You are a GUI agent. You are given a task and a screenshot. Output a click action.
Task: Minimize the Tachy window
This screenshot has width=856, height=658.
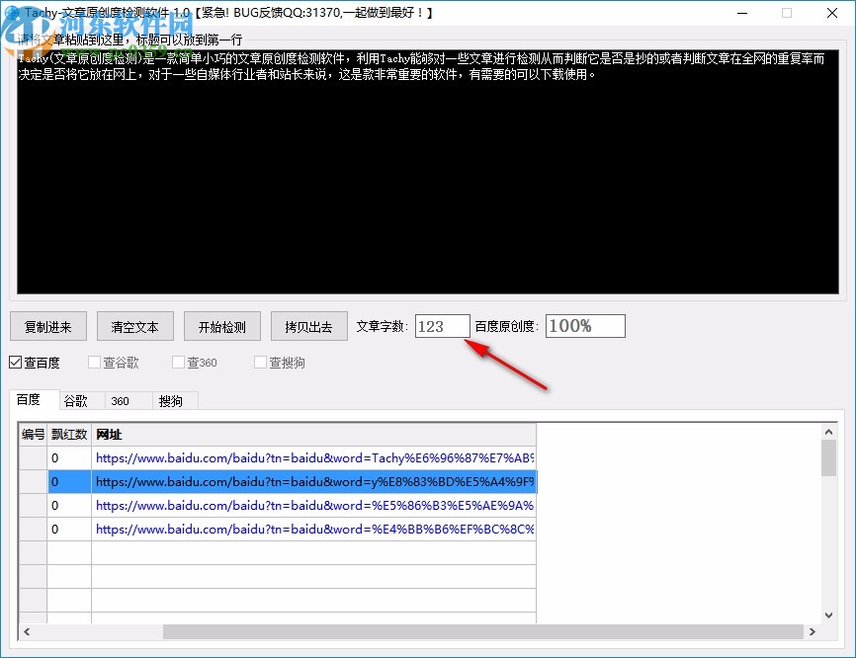point(742,13)
